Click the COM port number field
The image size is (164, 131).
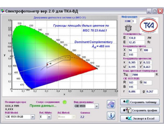134,21
